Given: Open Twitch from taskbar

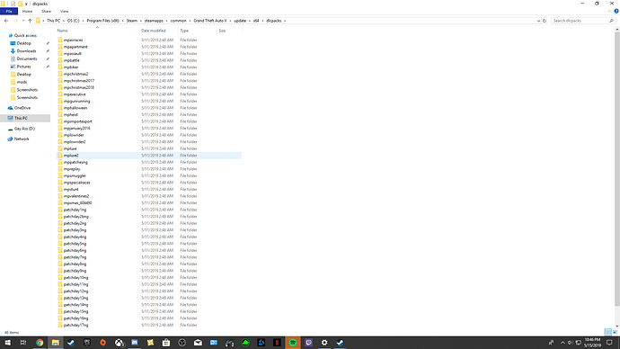Looking at the screenshot, I should (x=308, y=343).
